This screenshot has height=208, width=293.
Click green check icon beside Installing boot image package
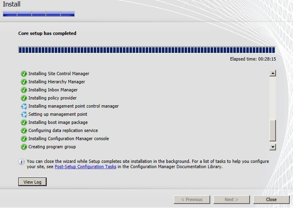(x=24, y=123)
